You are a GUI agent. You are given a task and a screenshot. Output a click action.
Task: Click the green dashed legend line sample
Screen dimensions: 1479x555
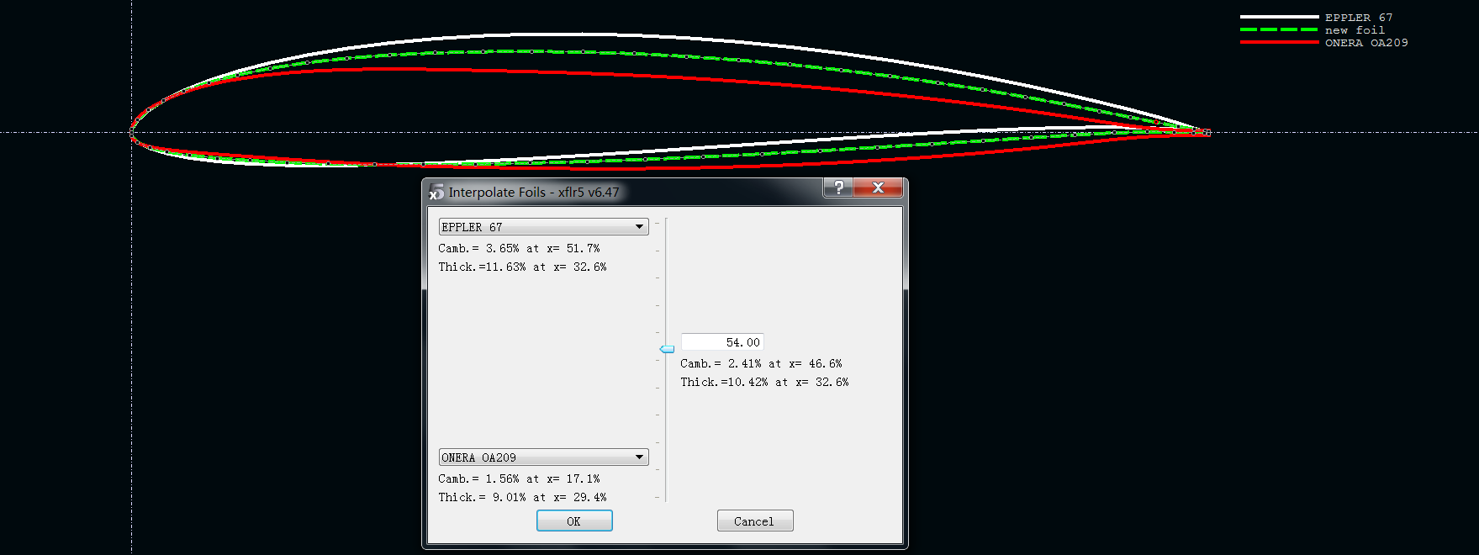[x=1279, y=29]
